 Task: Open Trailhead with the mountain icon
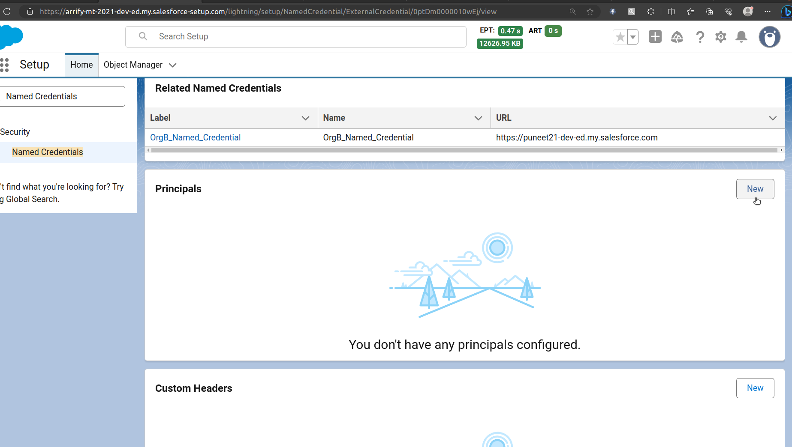tap(677, 37)
